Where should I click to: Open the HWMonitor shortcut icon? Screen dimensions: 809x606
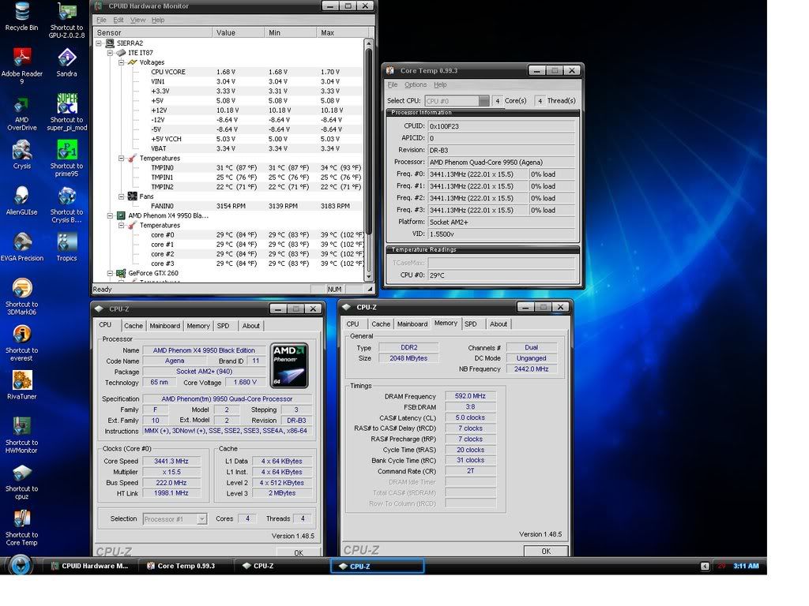tap(21, 435)
